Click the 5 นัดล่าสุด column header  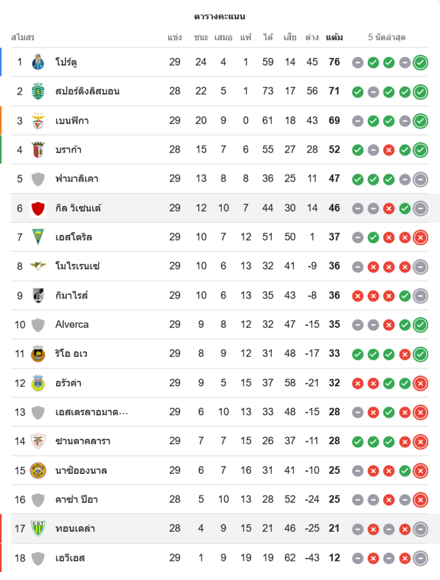click(x=387, y=38)
